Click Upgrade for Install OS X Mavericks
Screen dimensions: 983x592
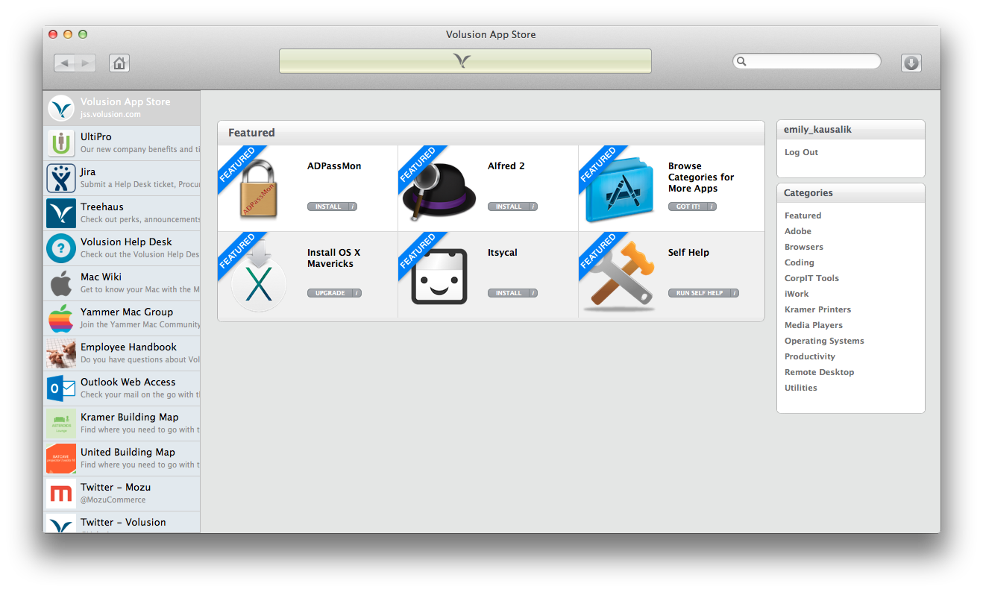[x=330, y=293]
